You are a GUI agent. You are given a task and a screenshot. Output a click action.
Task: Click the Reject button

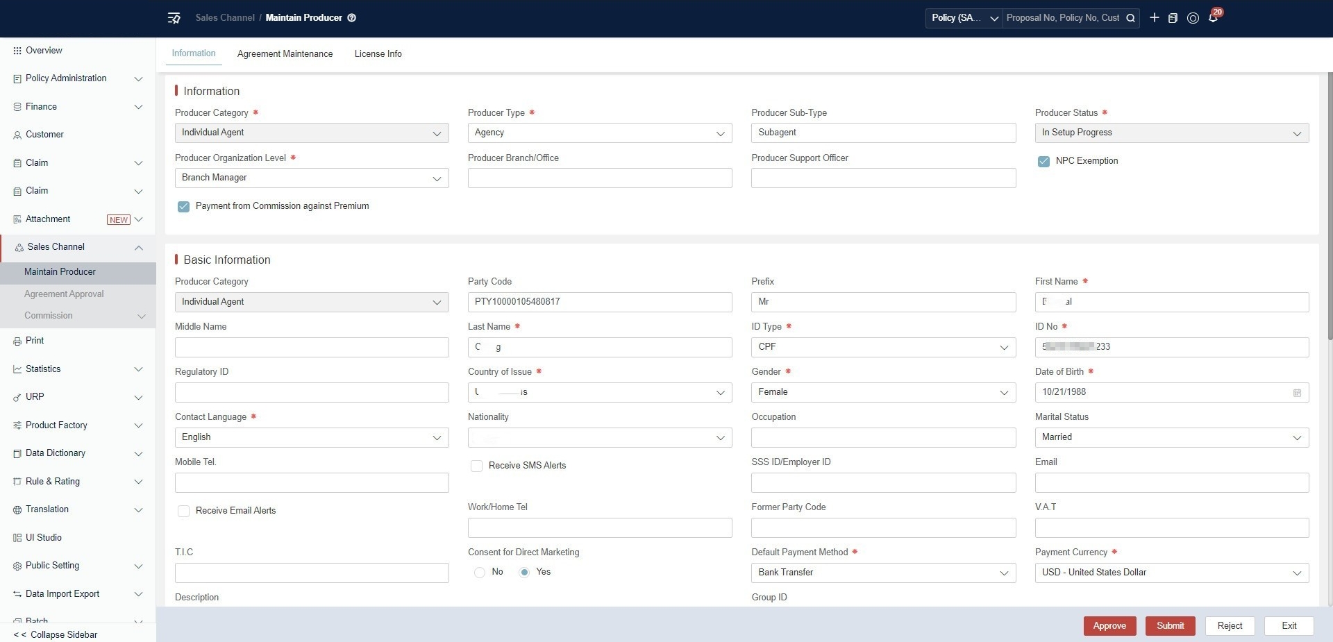tap(1230, 626)
